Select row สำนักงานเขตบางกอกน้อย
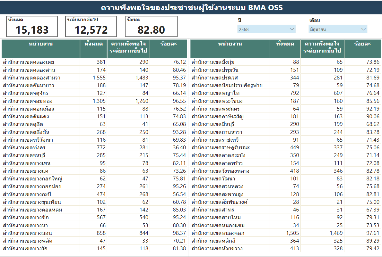Screen dimensions: 382x257 tap(94, 187)
